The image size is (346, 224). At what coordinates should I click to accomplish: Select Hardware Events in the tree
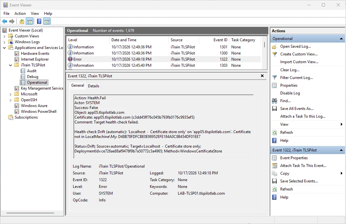pyautogui.click(x=35, y=54)
